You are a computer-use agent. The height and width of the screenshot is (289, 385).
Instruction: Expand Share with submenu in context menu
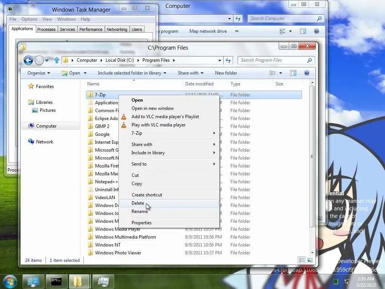tap(169, 144)
